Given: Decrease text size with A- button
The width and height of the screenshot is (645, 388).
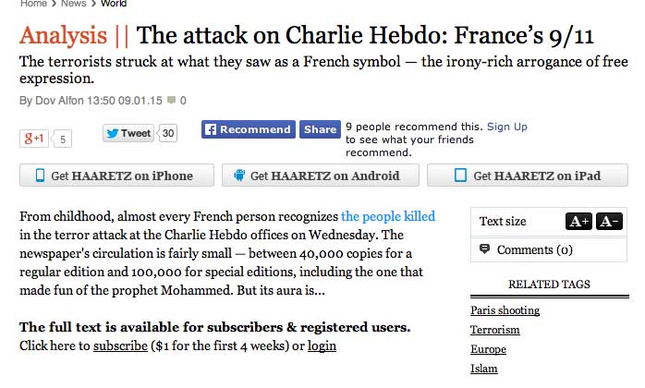Looking at the screenshot, I should pyautogui.click(x=609, y=222).
